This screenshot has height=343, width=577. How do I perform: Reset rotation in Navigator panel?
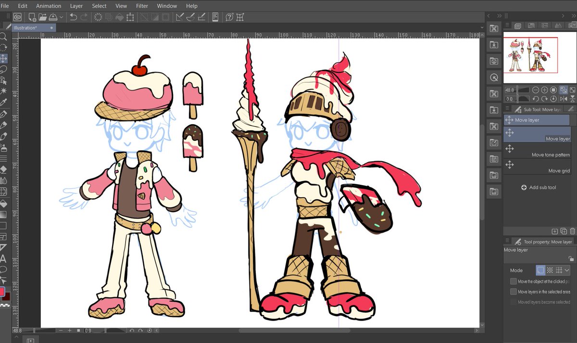coord(553,99)
